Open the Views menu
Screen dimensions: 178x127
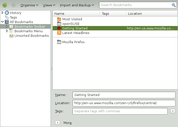pos(49,5)
